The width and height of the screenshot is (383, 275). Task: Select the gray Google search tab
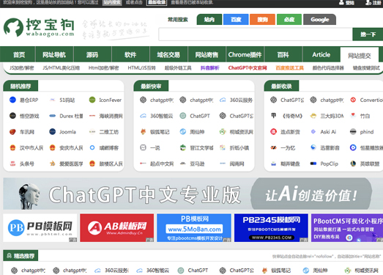click(319, 20)
